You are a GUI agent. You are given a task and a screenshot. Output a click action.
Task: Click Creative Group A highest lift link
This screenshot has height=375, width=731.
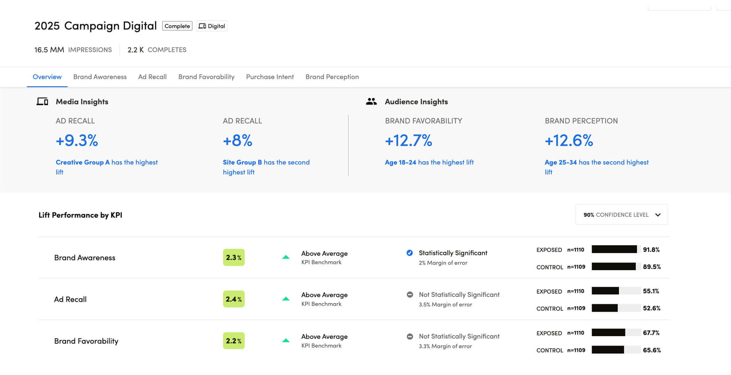[107, 167]
